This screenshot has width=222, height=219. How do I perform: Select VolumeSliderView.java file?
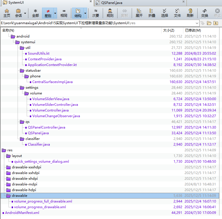pyautogui.click(x=51, y=99)
